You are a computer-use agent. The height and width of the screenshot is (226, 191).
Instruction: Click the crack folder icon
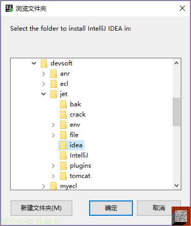coord(63,115)
